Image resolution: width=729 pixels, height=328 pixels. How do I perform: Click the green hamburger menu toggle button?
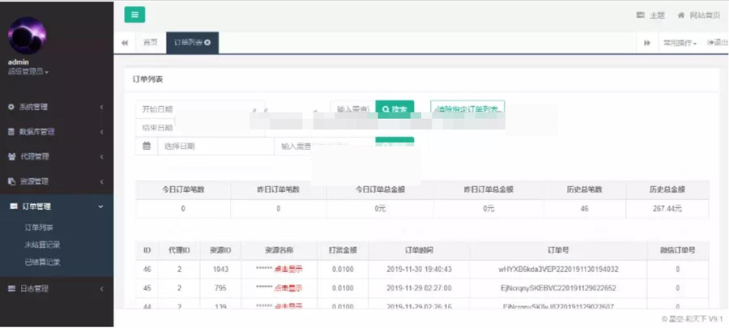coord(134,14)
